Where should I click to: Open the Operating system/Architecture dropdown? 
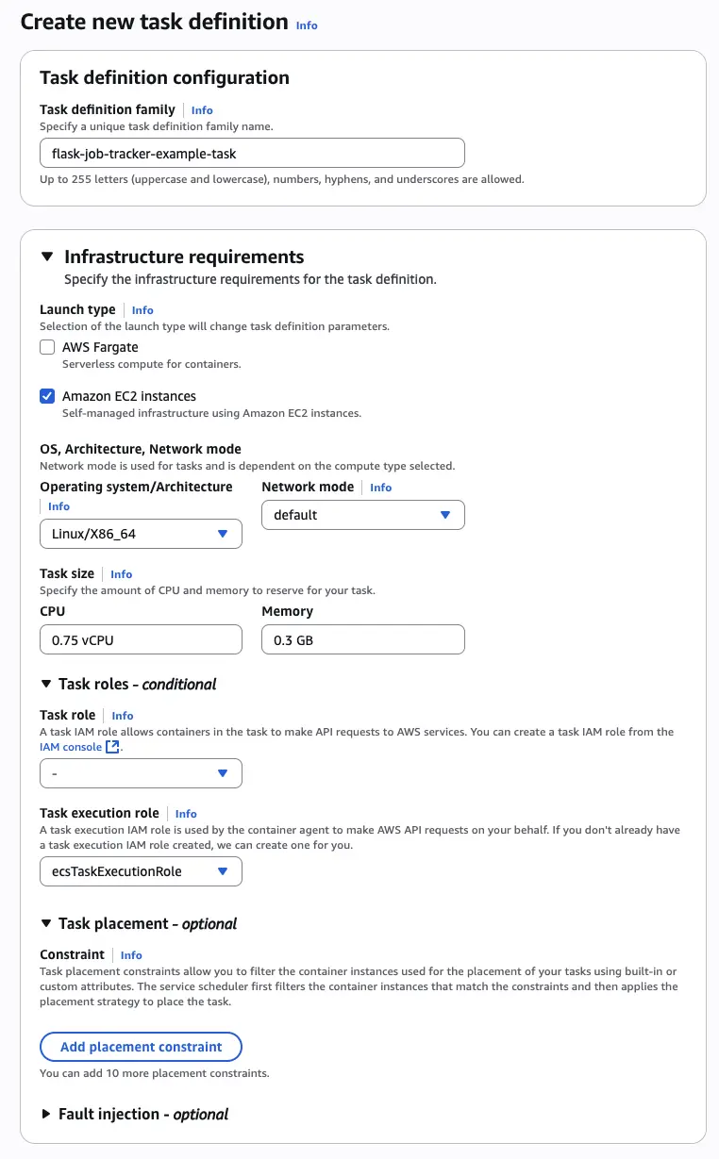point(141,534)
